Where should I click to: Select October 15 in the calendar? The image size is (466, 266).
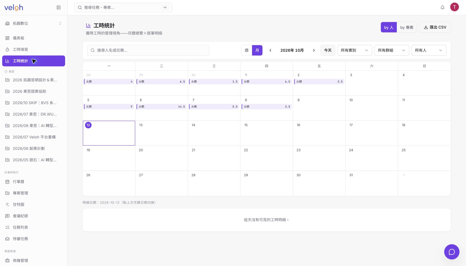(267, 133)
